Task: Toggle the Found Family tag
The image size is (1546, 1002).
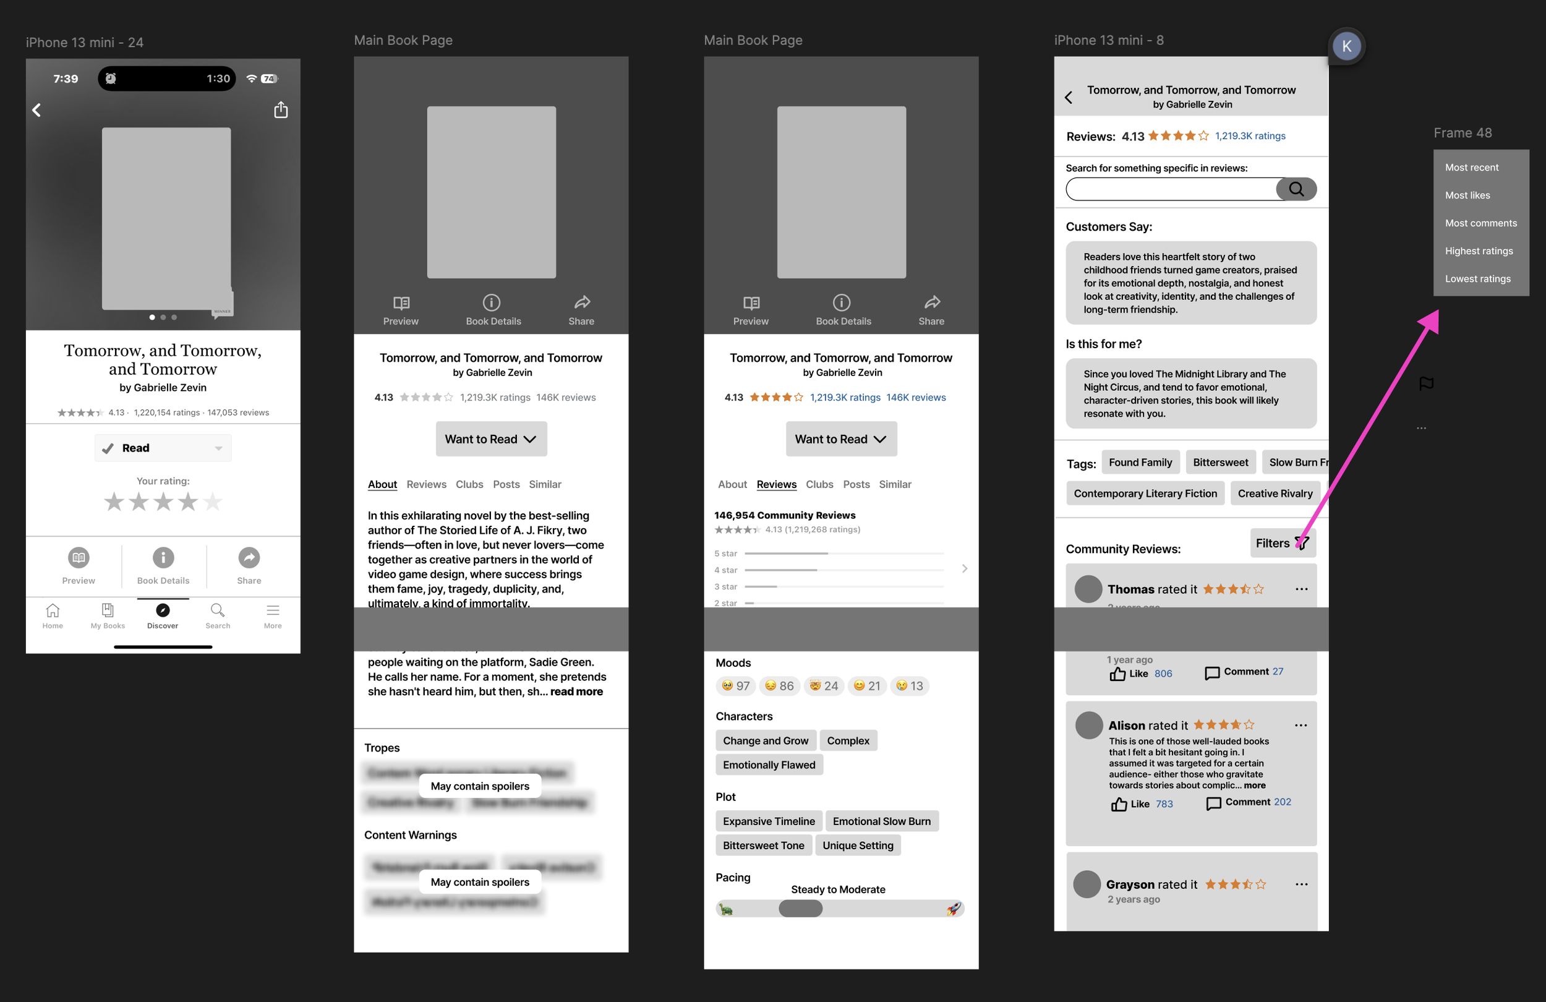Action: (1140, 462)
